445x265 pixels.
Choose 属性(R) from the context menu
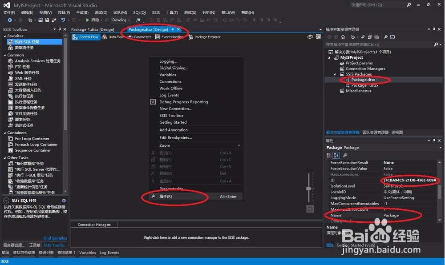pyautogui.click(x=196, y=197)
